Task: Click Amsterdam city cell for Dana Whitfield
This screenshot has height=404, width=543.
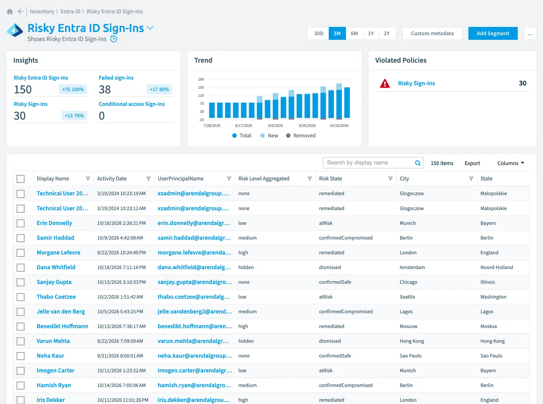Action: [x=412, y=267]
